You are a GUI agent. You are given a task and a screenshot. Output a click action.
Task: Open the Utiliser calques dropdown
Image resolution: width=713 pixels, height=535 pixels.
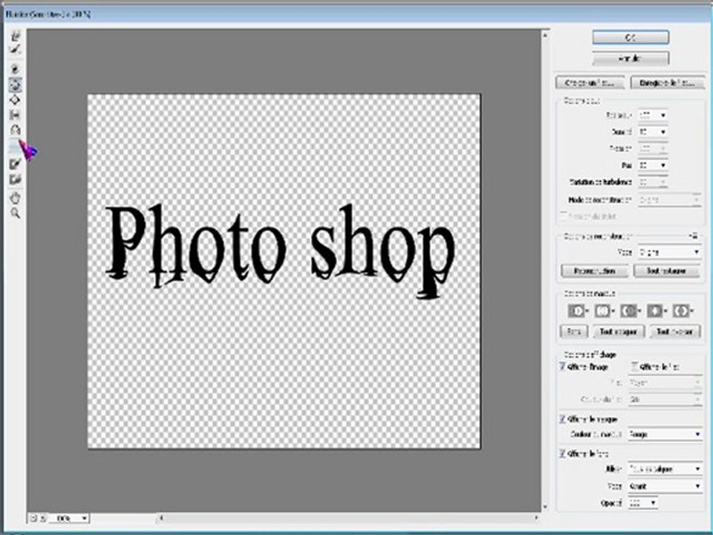(x=665, y=469)
